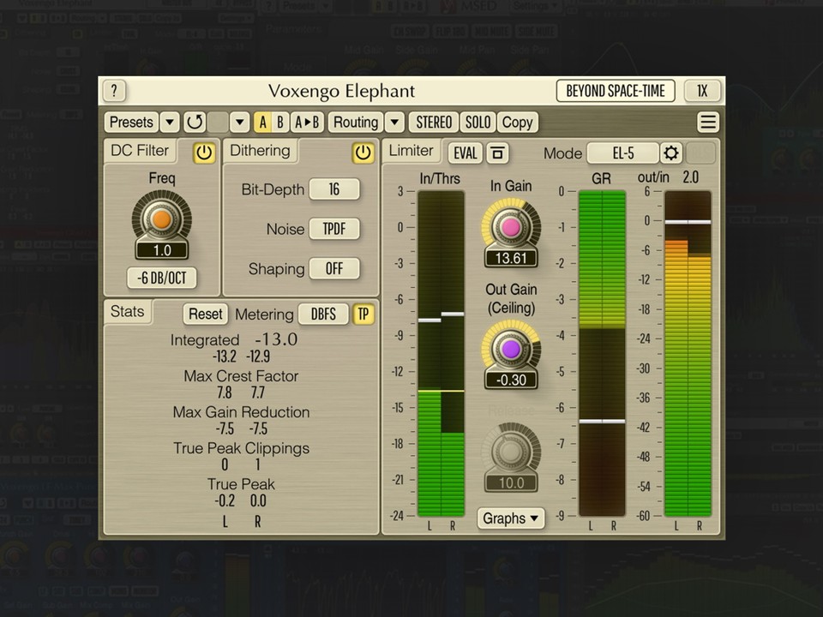Click the undo circular arrow icon
The image size is (823, 617).
tap(195, 123)
